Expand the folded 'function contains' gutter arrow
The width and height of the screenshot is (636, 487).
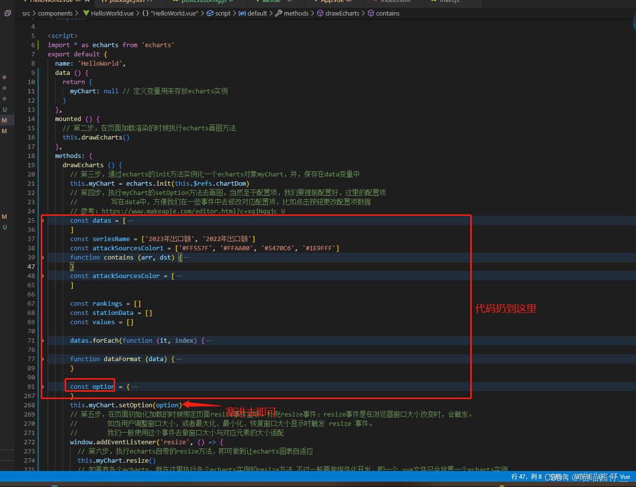click(43, 258)
